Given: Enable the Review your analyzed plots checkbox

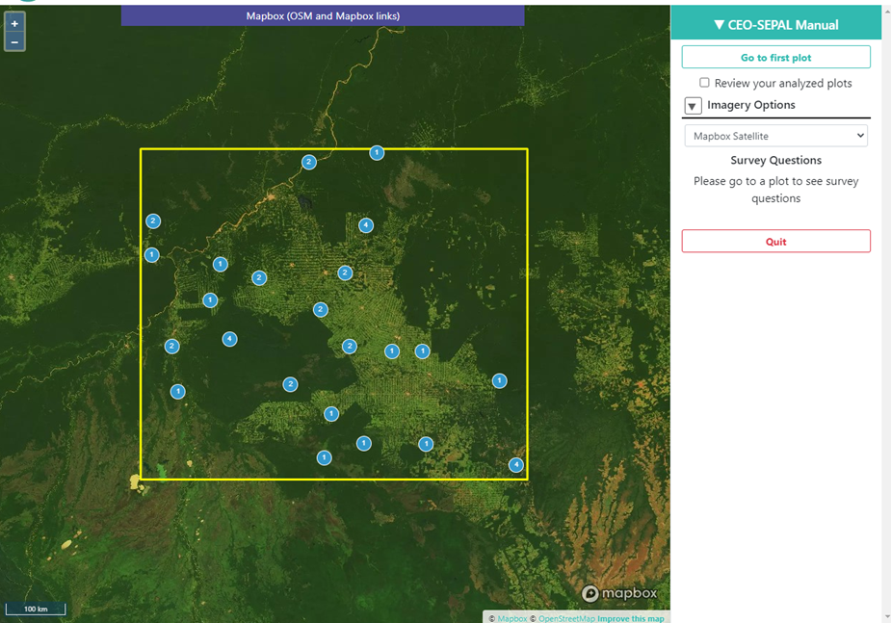Looking at the screenshot, I should click(704, 83).
